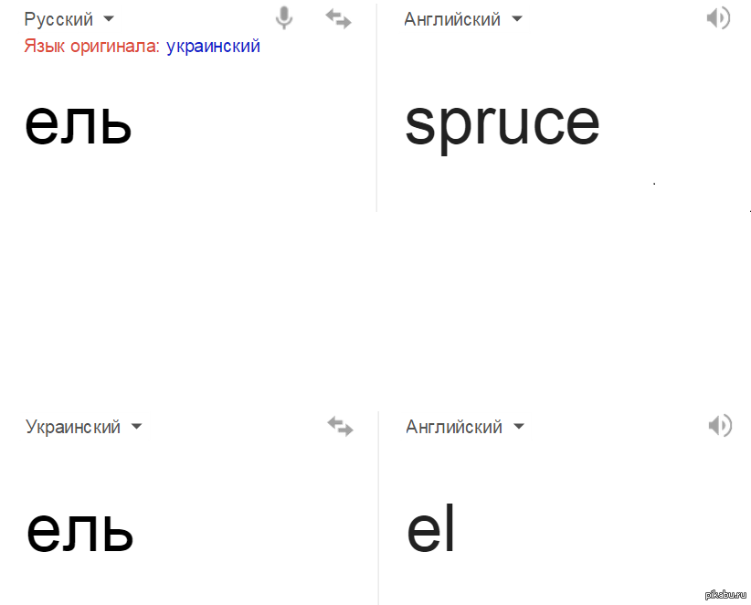Click the upper "ель" source text field

point(78,124)
